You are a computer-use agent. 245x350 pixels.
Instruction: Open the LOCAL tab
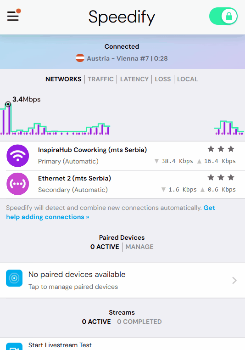coord(188,79)
